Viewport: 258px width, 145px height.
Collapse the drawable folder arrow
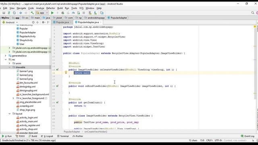[9, 67]
